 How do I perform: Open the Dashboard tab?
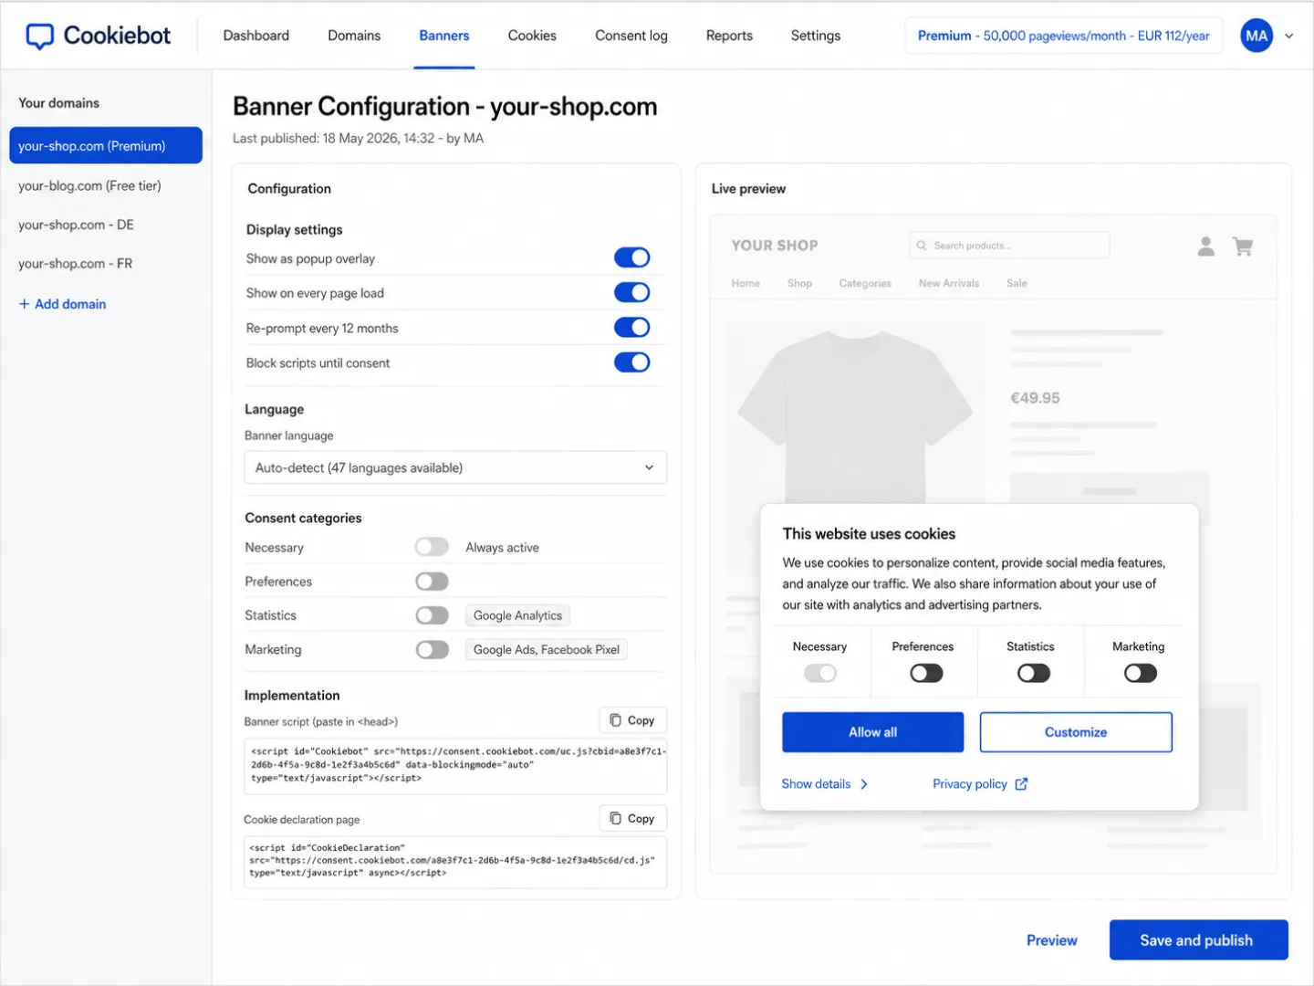256,36
